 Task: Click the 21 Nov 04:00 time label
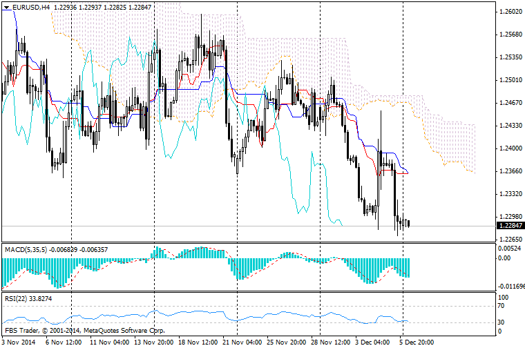[x=242, y=342]
